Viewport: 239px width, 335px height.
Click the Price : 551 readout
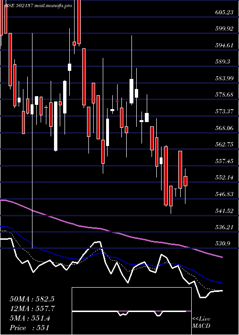pyautogui.click(x=30, y=328)
